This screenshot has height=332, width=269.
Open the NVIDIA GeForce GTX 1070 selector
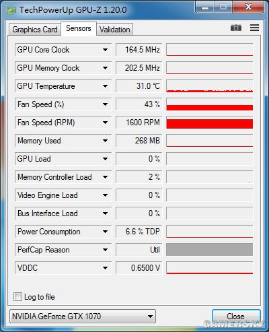(x=83, y=317)
